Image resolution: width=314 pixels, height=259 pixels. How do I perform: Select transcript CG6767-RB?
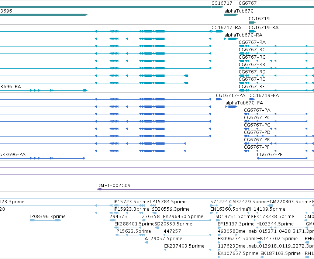(252, 65)
